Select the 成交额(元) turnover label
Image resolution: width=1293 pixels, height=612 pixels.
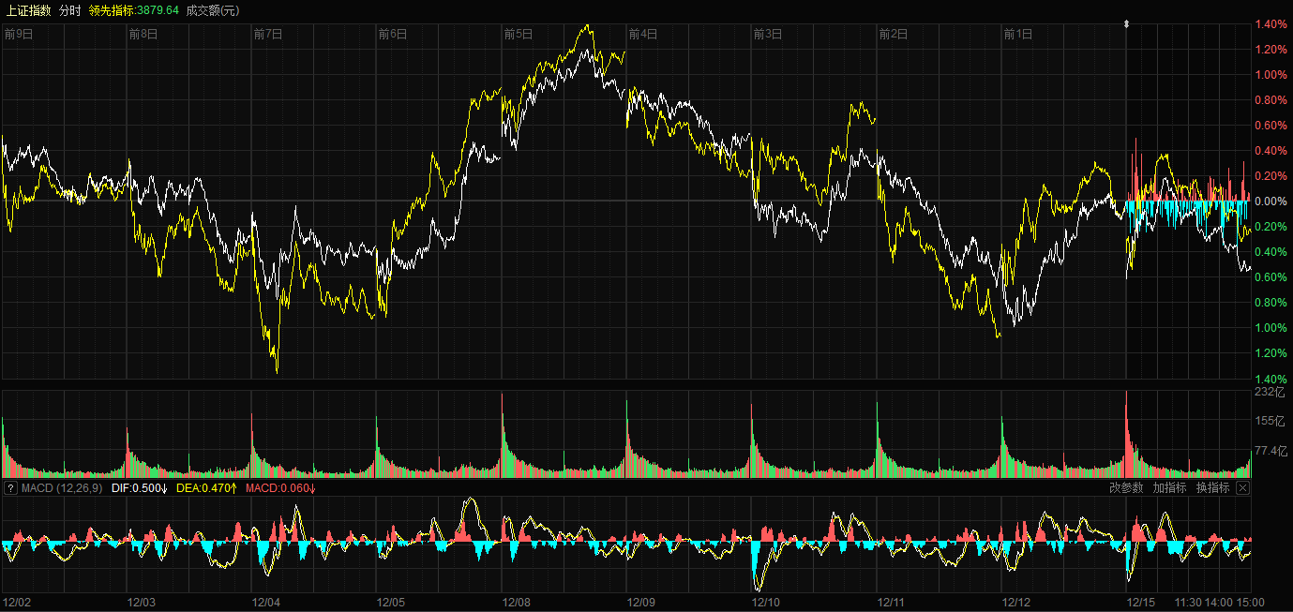point(213,10)
